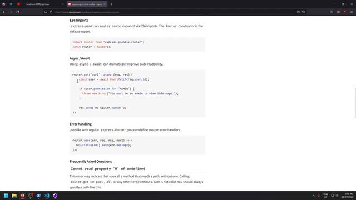
Task: Click the router.get('/url' code line
Action: [x=102, y=74]
